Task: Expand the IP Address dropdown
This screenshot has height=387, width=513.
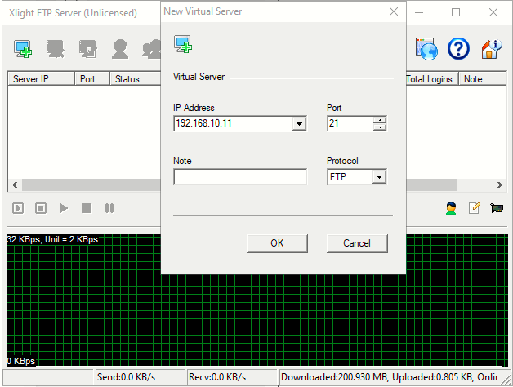Action: (x=299, y=123)
